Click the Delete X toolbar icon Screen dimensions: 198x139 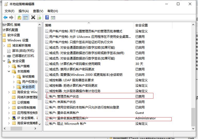[33, 17]
